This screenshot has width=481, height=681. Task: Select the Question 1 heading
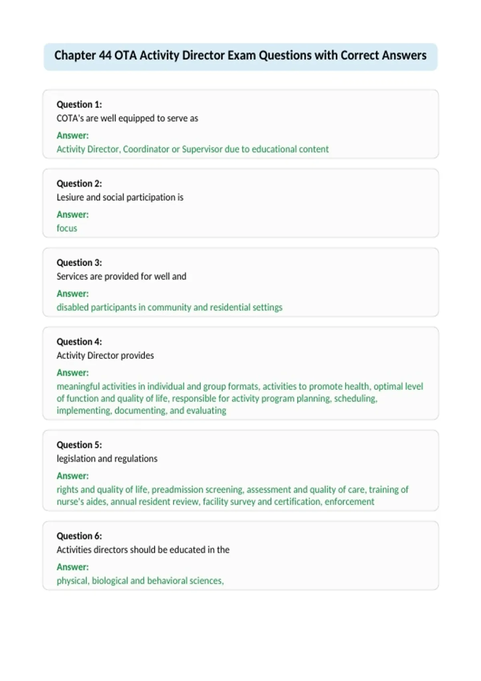pos(79,105)
